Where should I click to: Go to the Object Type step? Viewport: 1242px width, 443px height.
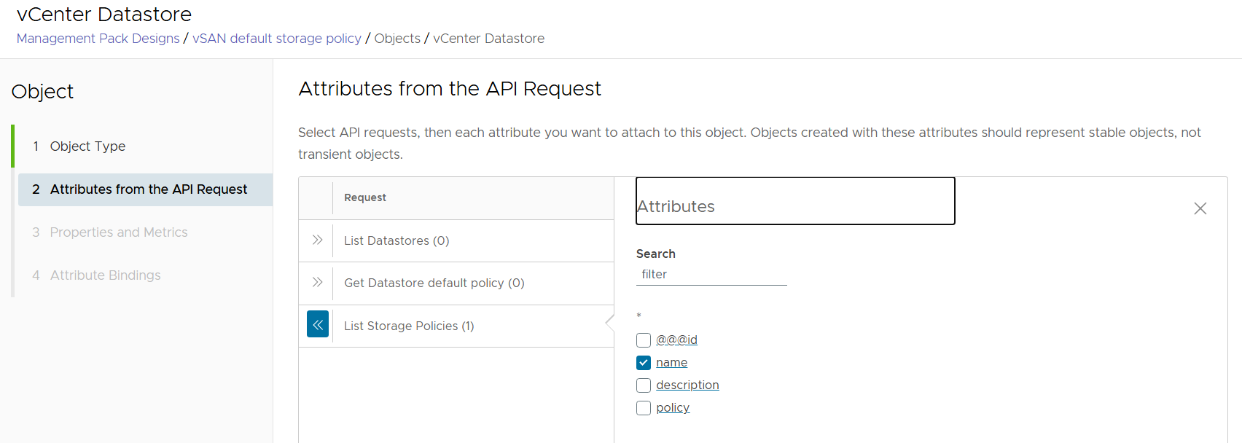(x=87, y=146)
